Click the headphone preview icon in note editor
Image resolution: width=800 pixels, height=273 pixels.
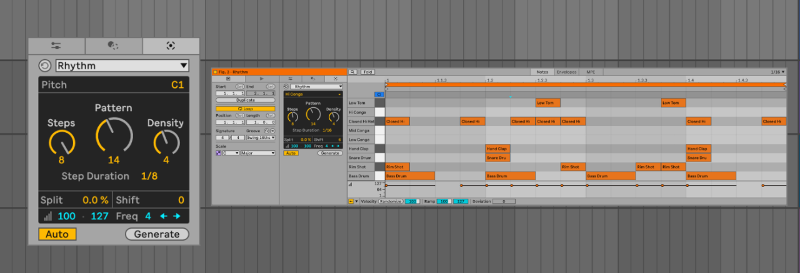point(379,95)
